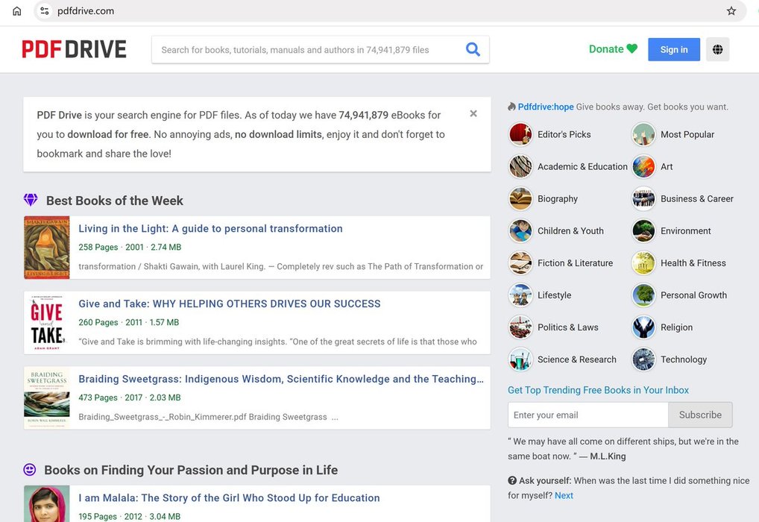Click the magnifying glass search icon
The height and width of the screenshot is (522, 759).
[x=473, y=49]
